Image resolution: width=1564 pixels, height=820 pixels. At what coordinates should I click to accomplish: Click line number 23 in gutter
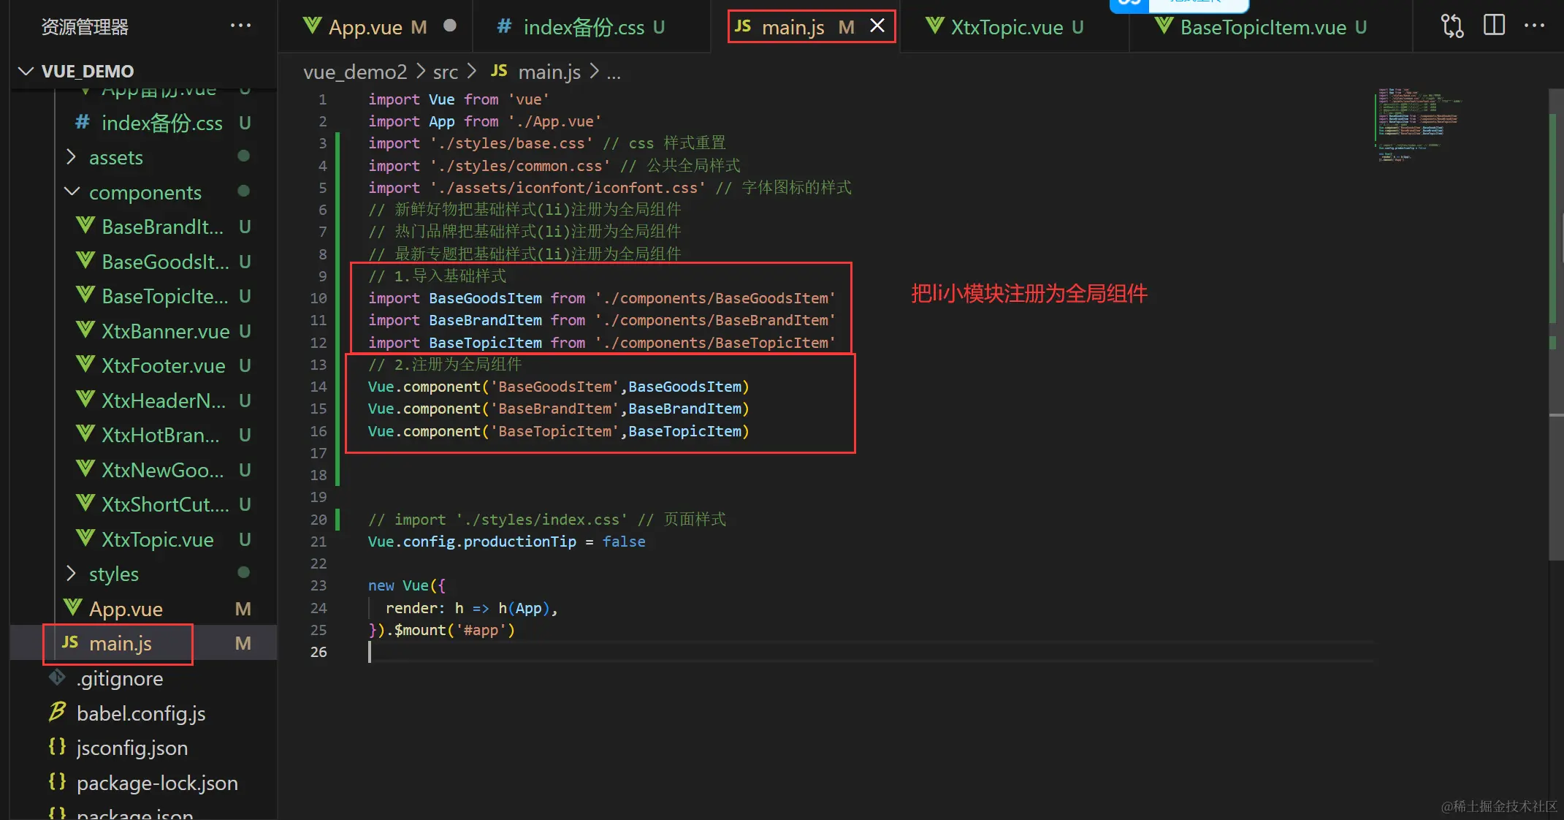pos(318,585)
